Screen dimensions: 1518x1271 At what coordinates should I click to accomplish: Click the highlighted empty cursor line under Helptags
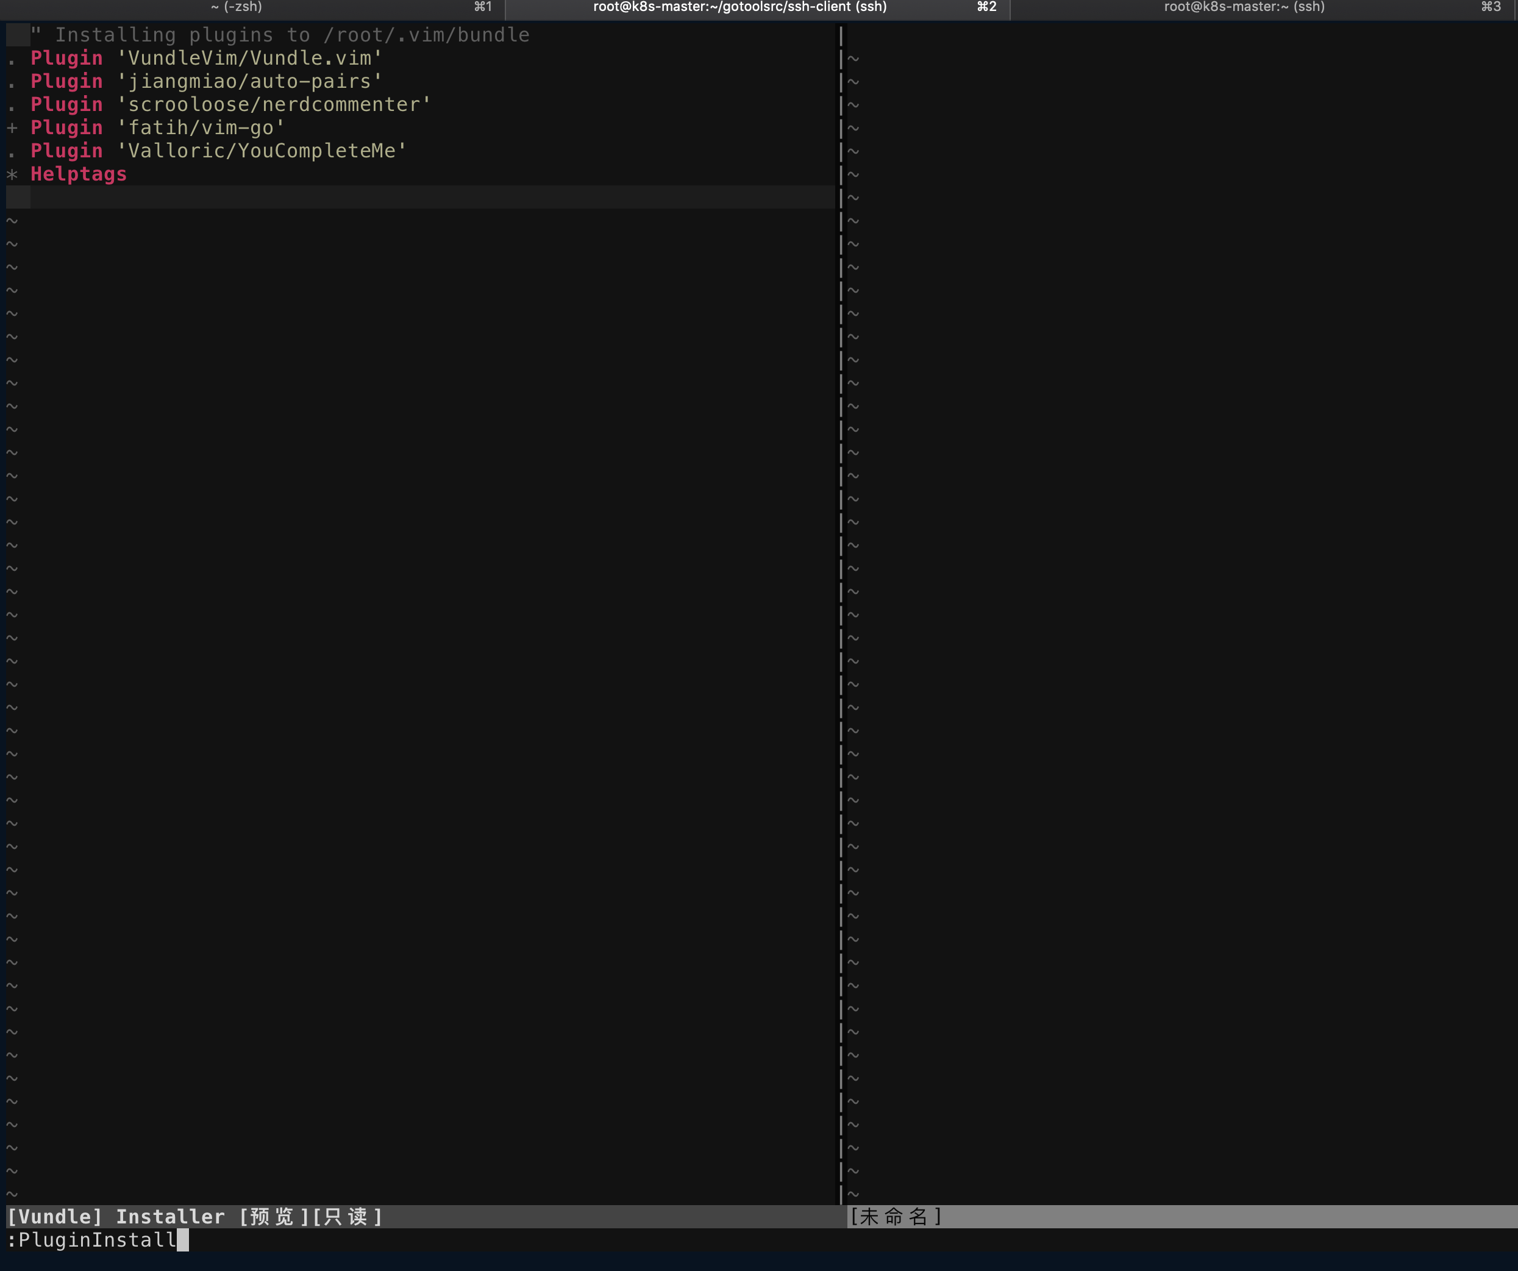pos(420,198)
